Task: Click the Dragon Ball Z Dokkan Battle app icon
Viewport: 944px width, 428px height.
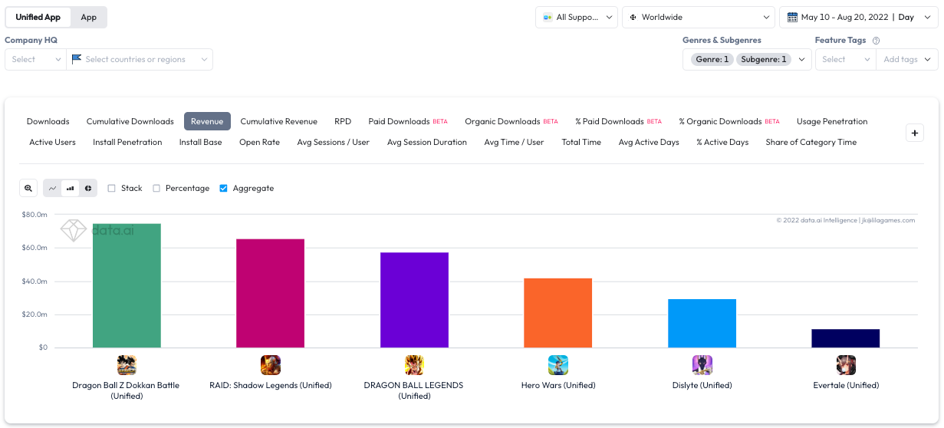Action: point(127,364)
